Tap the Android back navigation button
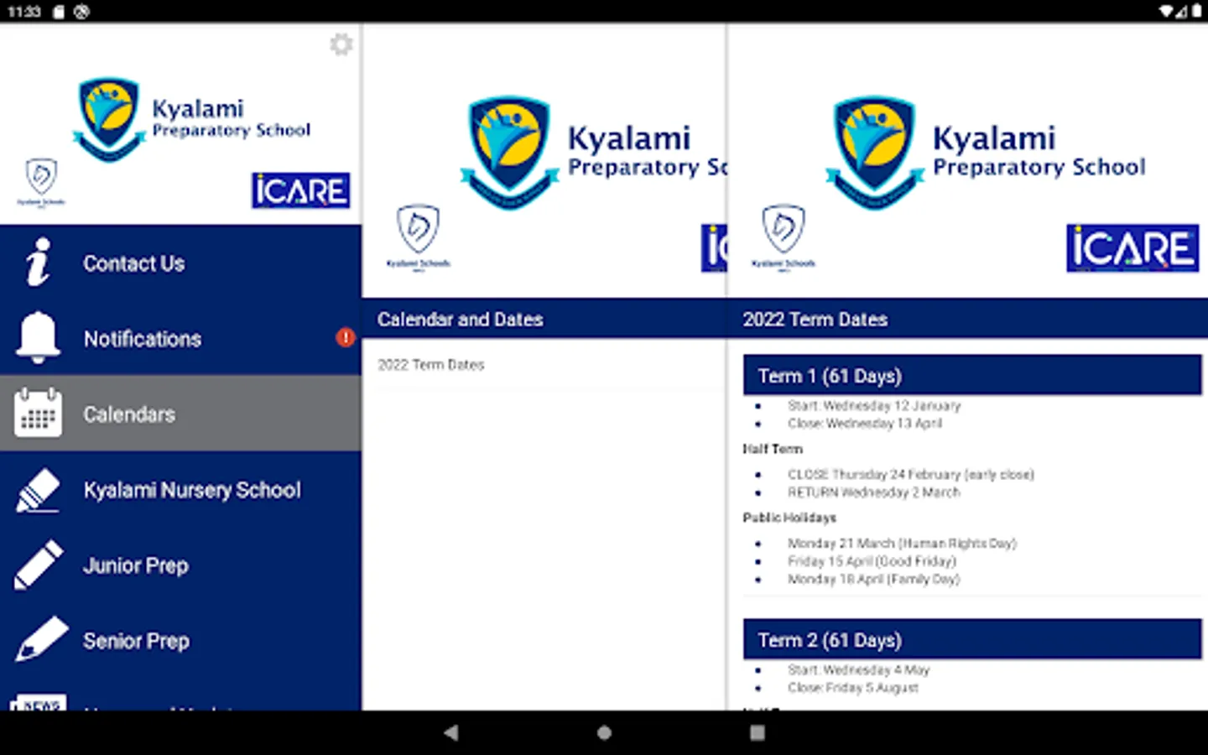Image resolution: width=1208 pixels, height=755 pixels. coord(450,732)
